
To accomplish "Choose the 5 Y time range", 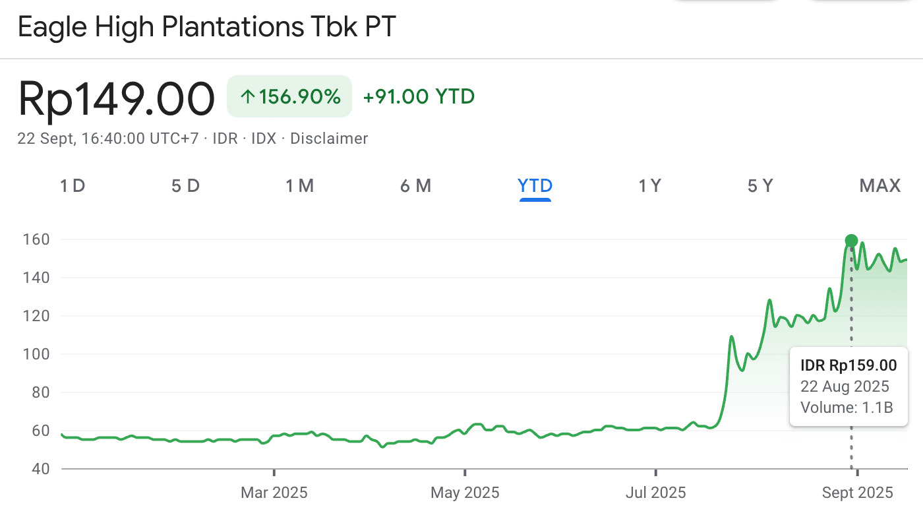I will pos(760,186).
